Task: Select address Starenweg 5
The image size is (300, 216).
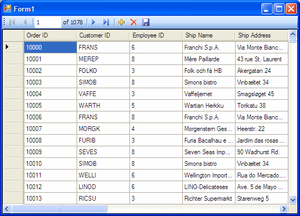Action: pos(261,198)
